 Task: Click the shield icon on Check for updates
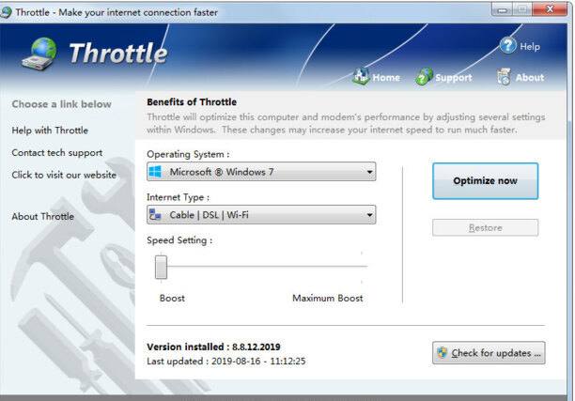pyautogui.click(x=443, y=352)
